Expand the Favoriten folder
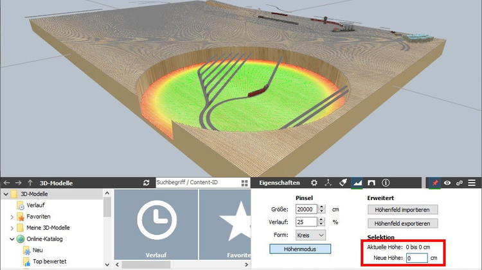Viewport: 482px width, 270px height. click(x=12, y=217)
